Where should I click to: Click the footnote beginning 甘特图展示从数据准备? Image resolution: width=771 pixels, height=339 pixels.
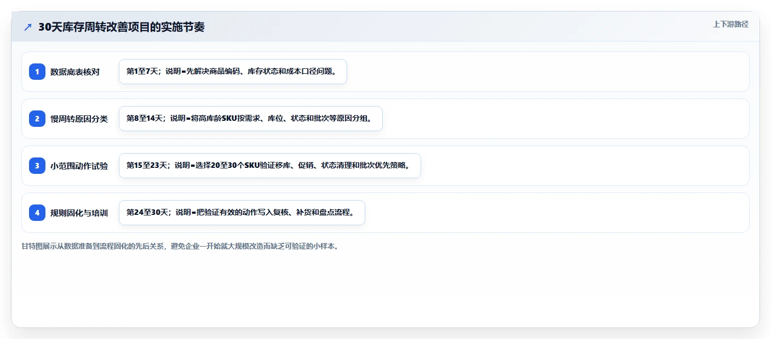click(180, 247)
